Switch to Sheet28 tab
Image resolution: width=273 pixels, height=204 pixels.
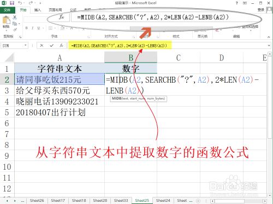click(x=100, y=201)
